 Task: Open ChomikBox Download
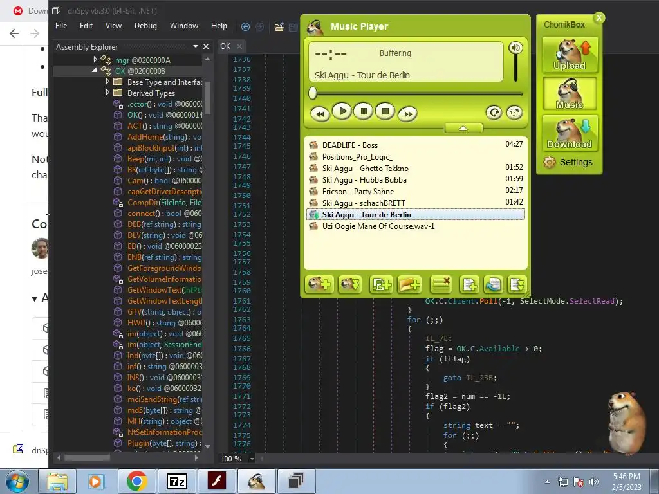(570, 133)
